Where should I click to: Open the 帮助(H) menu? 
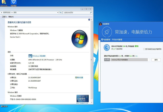(11, 17)
